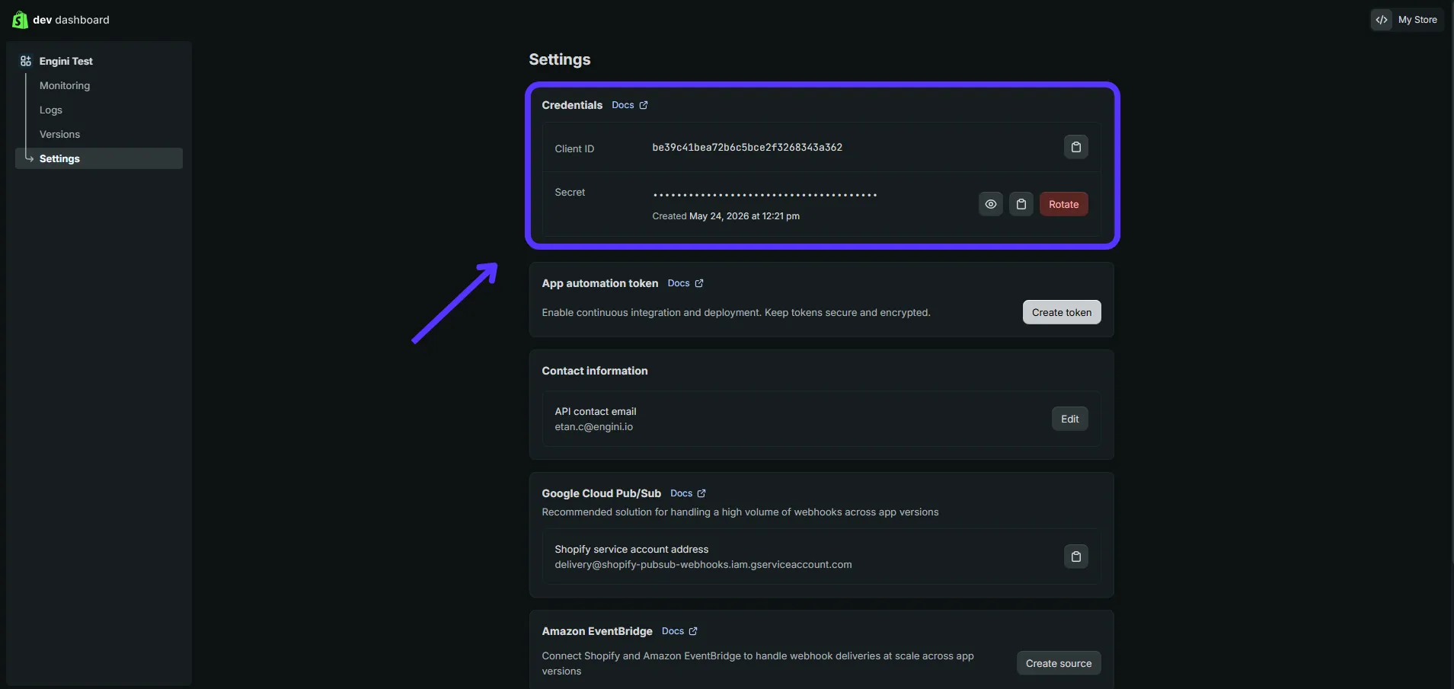Open the Engini Test app in the sidebar
Viewport: 1454px width, 689px height.
pos(66,61)
